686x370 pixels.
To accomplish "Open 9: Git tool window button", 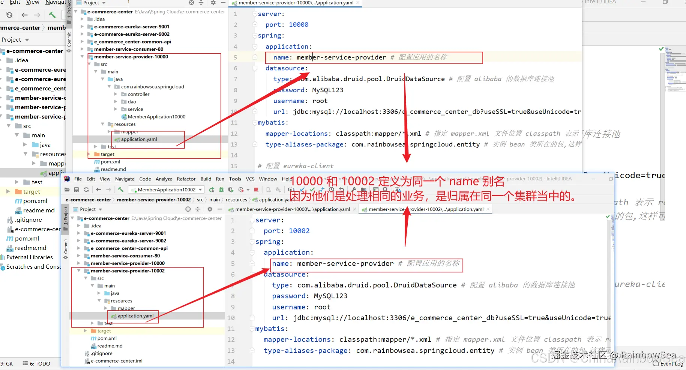I will pyautogui.click(x=7, y=364).
